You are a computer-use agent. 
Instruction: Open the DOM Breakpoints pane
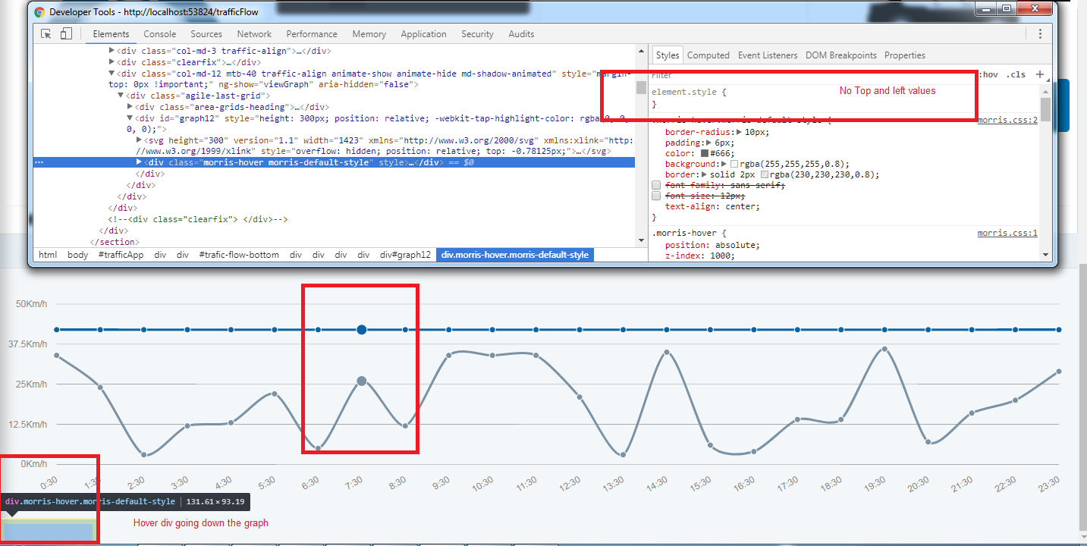841,55
